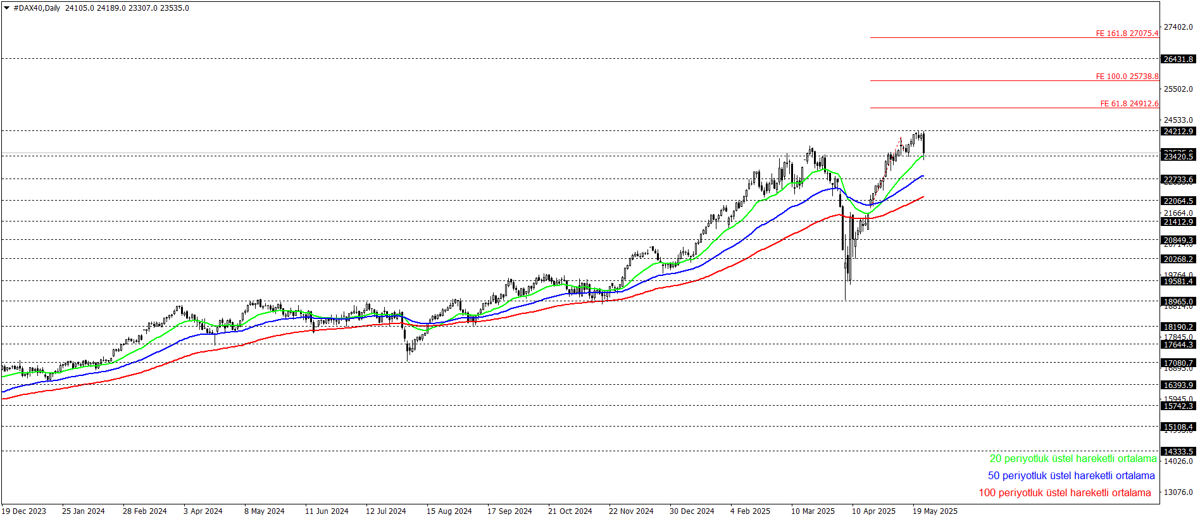Click the 14026.0 price scale value
This screenshot has height=519, width=1200.
tap(1178, 461)
